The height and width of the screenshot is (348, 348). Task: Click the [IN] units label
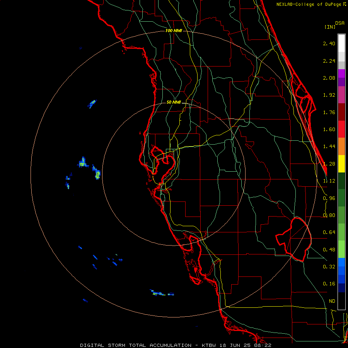click(330, 27)
